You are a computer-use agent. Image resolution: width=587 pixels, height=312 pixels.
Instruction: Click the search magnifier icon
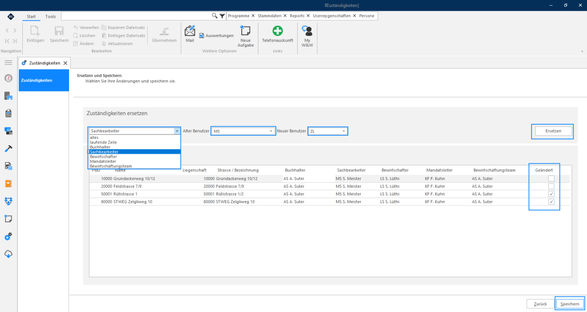click(x=214, y=16)
